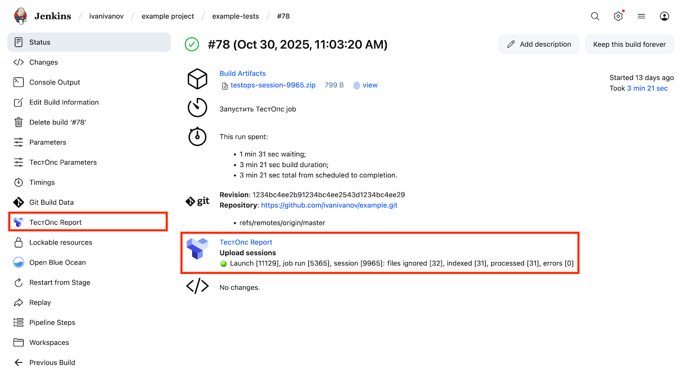The width and height of the screenshot is (687, 386).
Task: Click the Changes code-bracket icon in sidebar
Action: [x=19, y=62]
